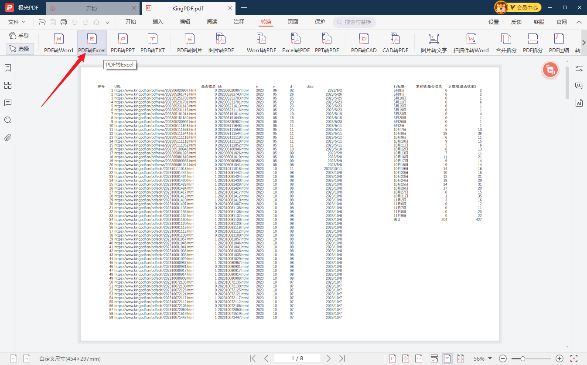Enable the 选择 selection tool
The image size is (587, 365).
pos(20,49)
